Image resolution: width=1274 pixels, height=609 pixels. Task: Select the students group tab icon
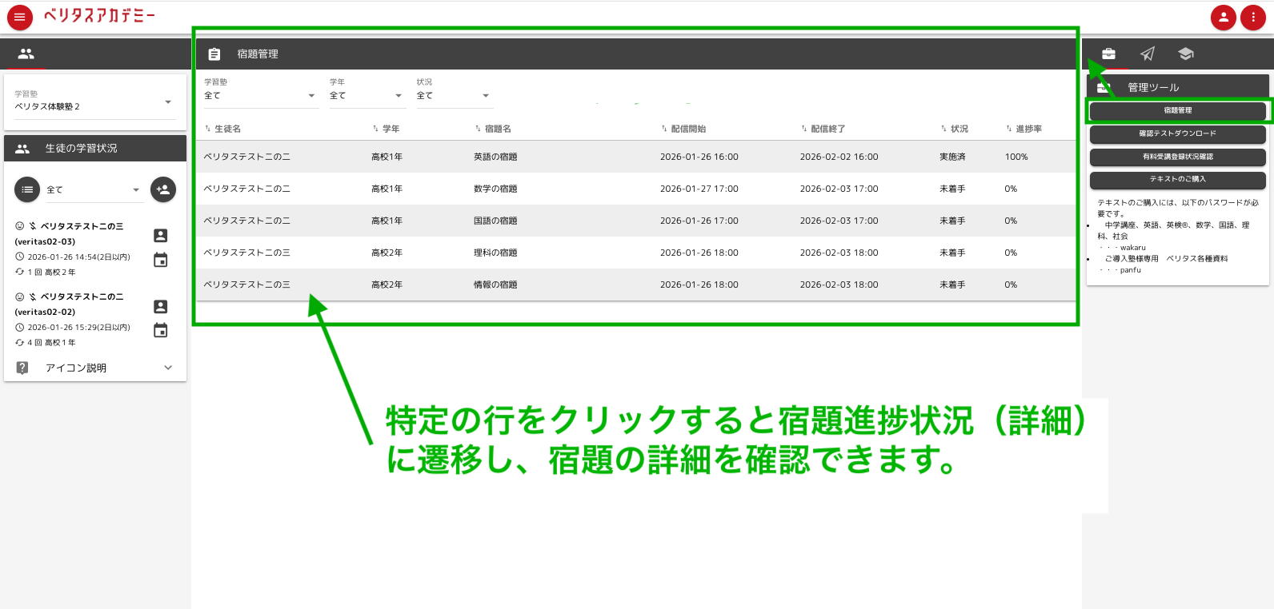coord(26,54)
